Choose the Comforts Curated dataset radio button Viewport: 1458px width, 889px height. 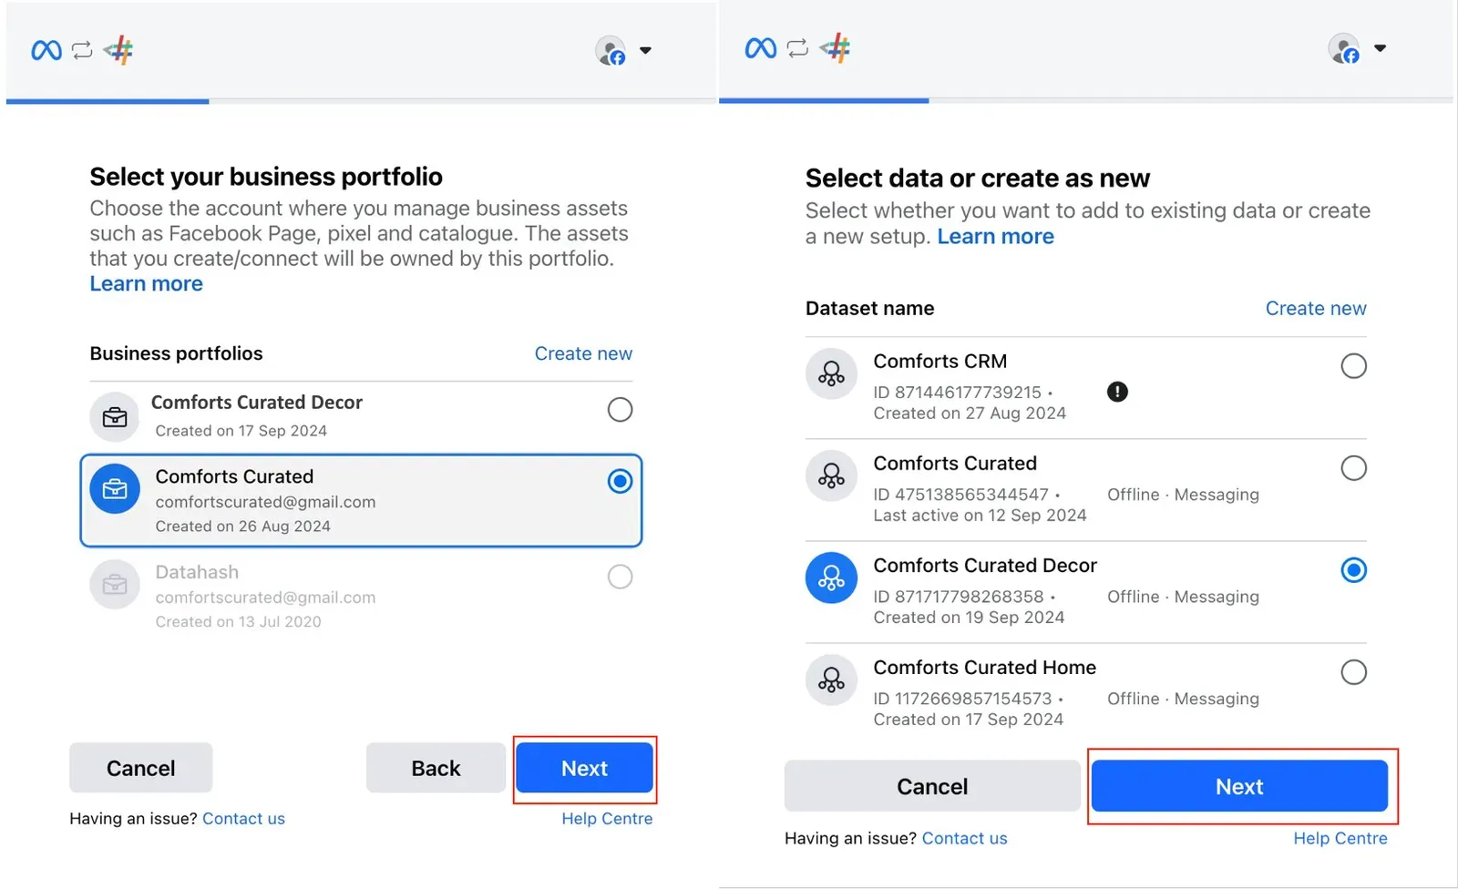(x=1353, y=468)
